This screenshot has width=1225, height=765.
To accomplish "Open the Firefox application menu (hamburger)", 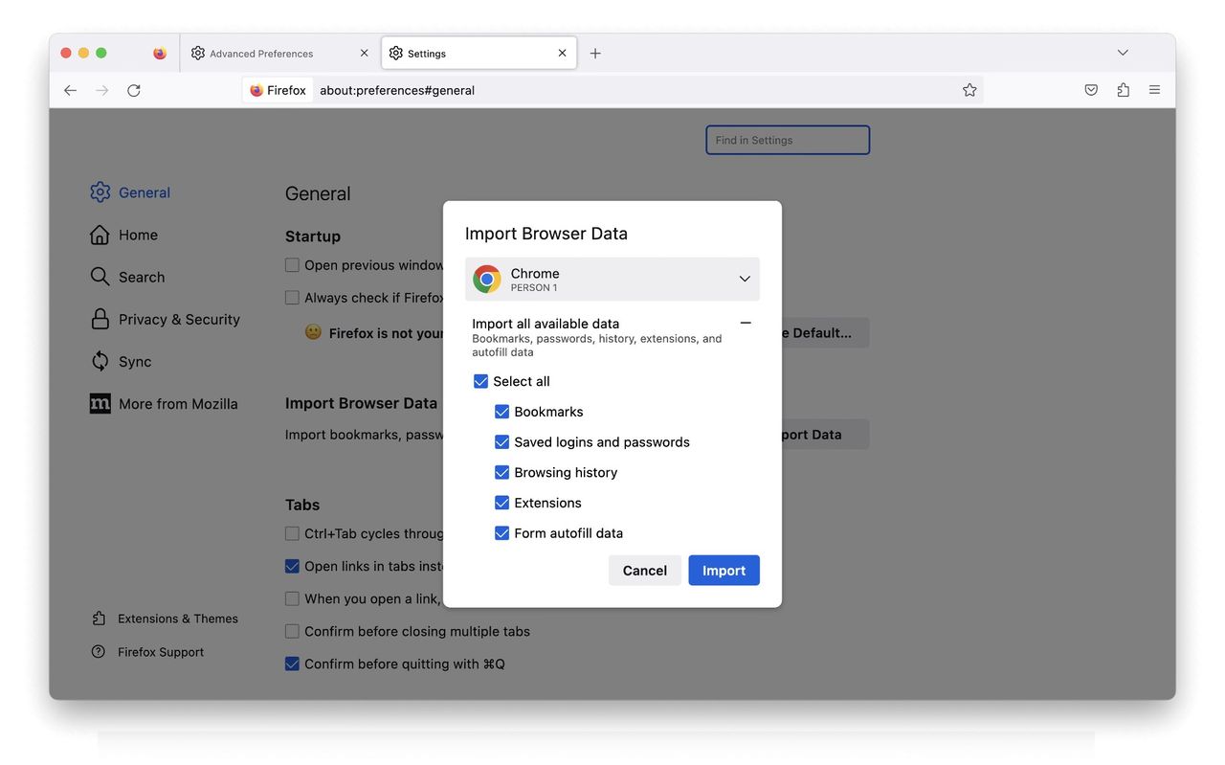I will (x=1154, y=88).
